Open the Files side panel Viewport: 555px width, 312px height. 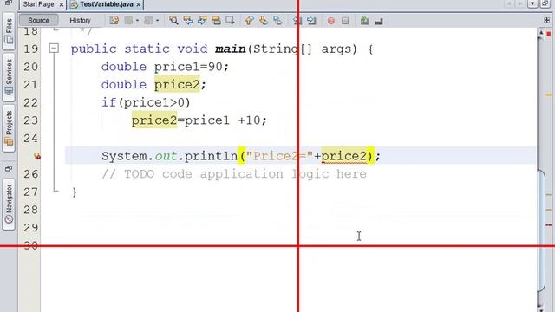[9, 31]
